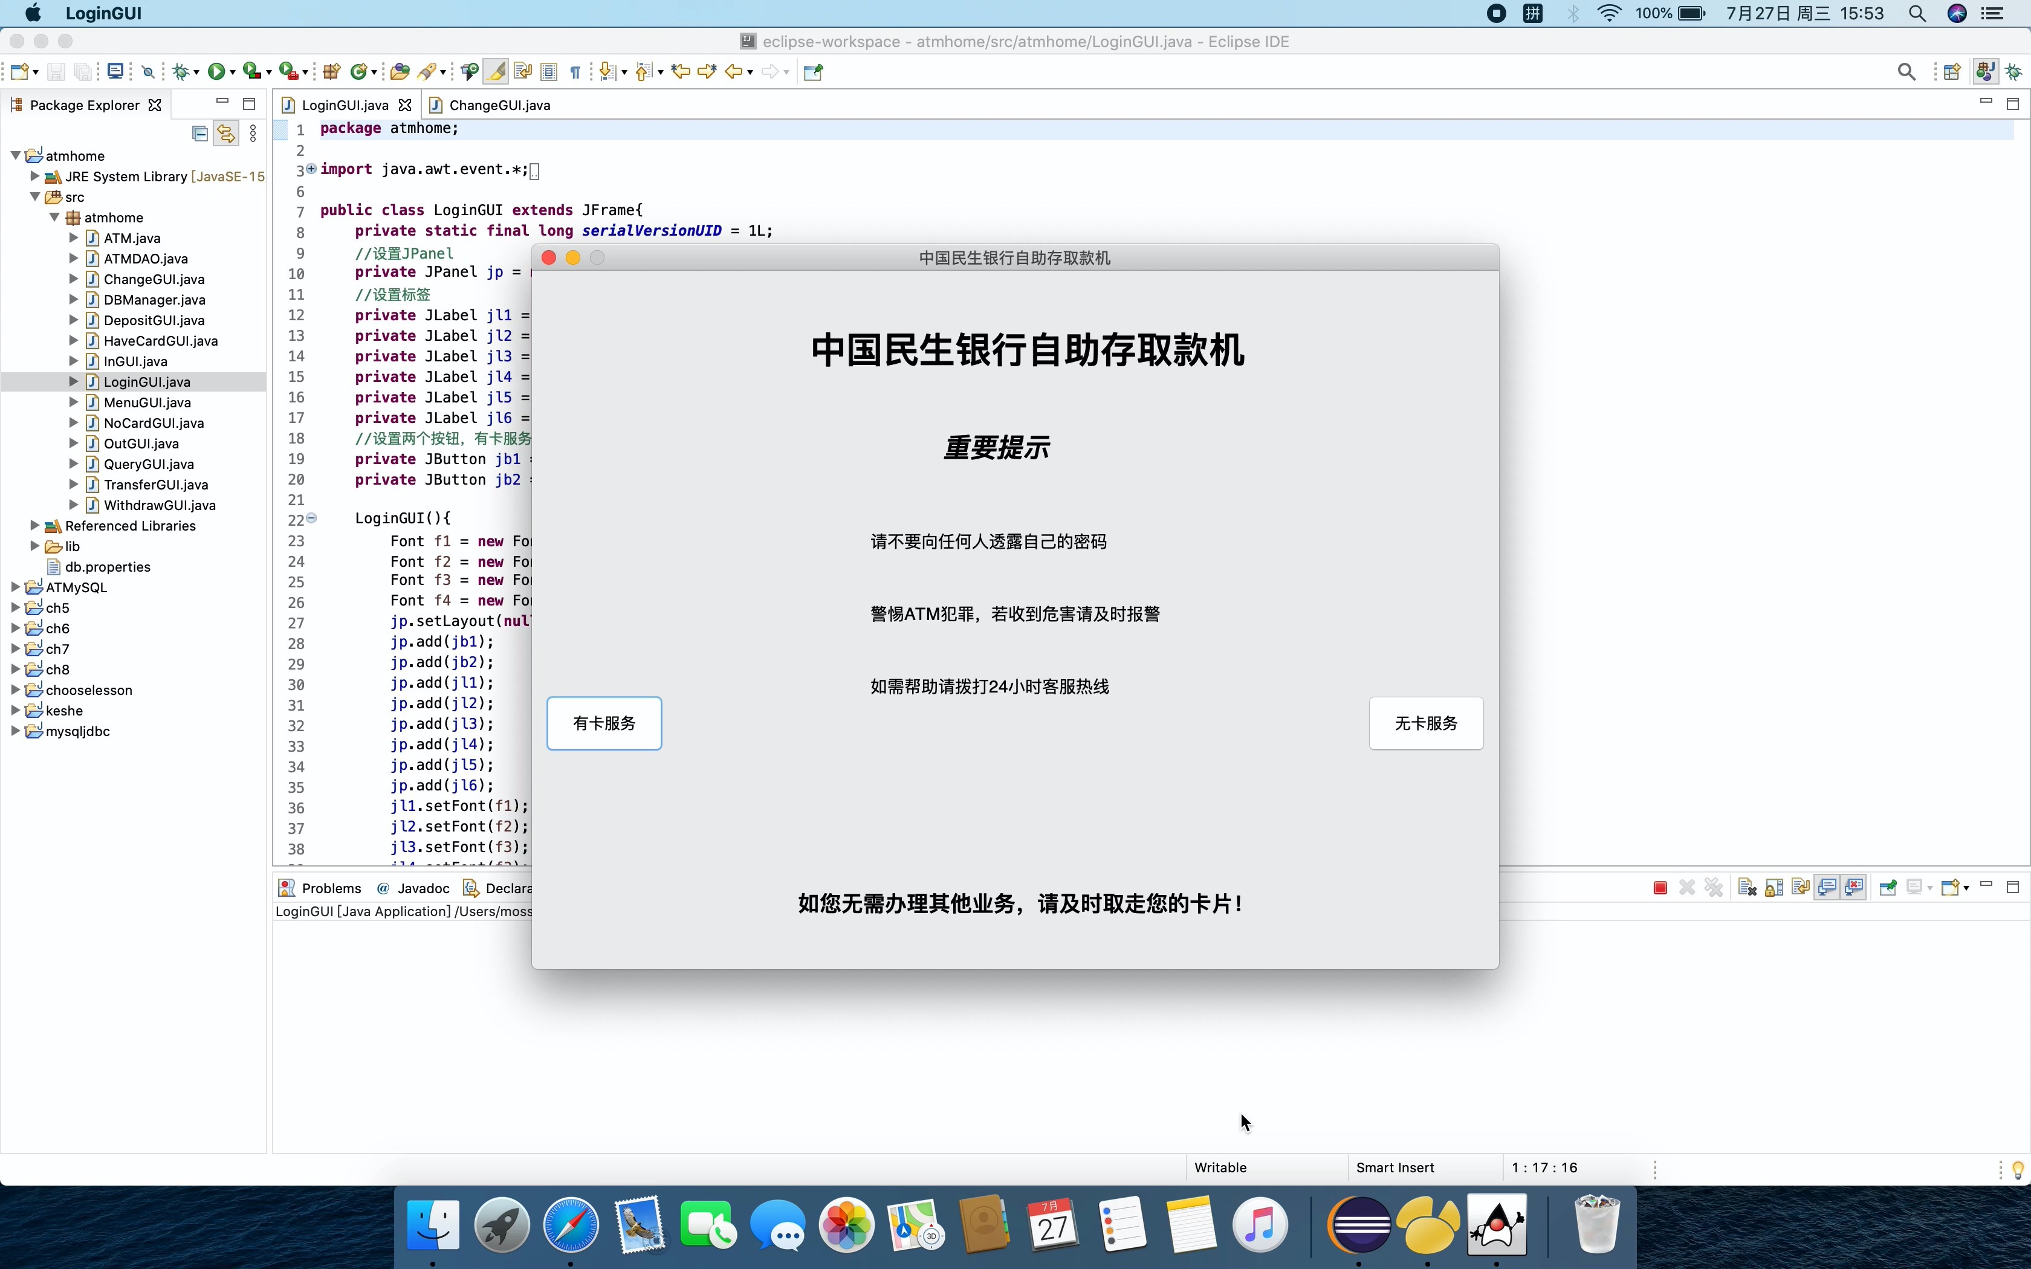Image resolution: width=2031 pixels, height=1269 pixels.
Task: Click the Next Annotation arrow icon
Action: click(x=607, y=72)
